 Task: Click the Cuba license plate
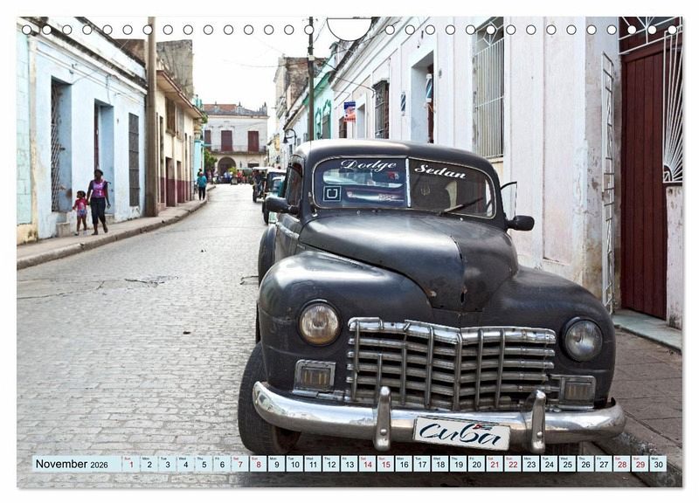[462, 433]
